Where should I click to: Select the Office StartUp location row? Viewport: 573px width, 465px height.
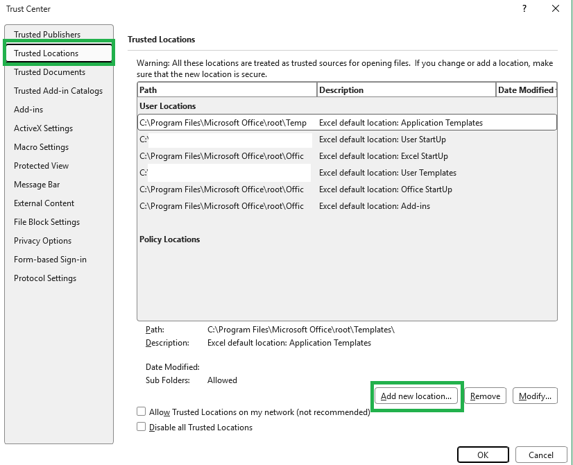[347, 189]
